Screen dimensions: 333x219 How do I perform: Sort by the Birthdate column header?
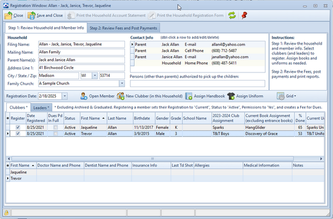pos(141,118)
